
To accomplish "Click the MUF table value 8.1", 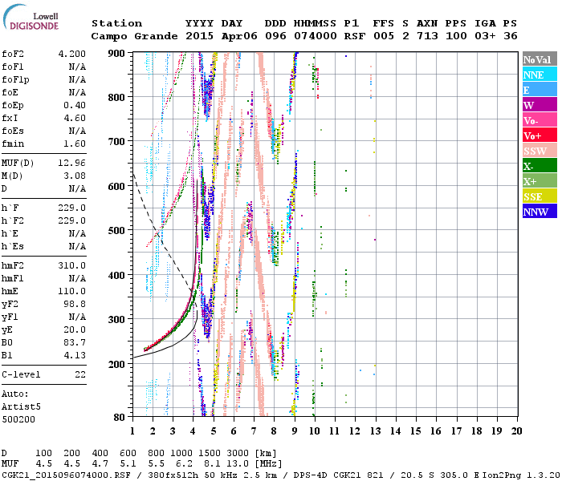I will 212,464.
